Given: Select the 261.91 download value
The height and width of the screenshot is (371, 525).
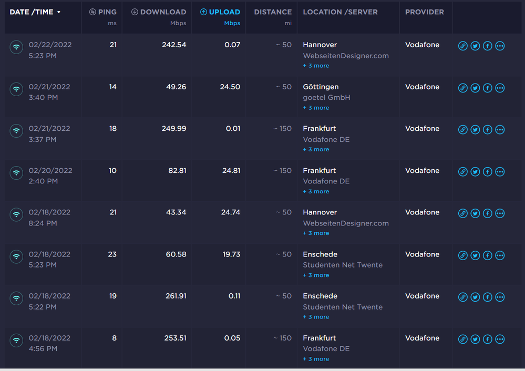Looking at the screenshot, I should click(x=176, y=296).
